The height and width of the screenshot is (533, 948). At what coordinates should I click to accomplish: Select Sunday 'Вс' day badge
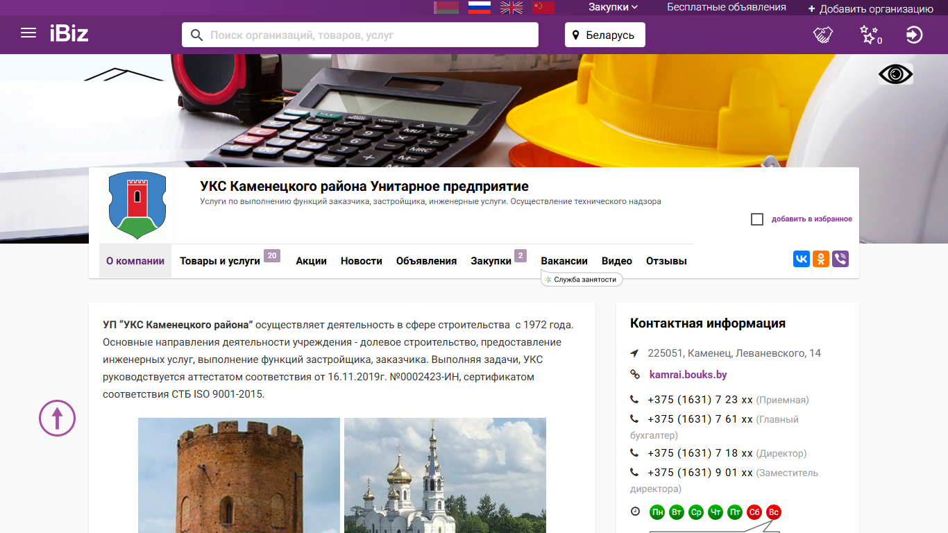point(774,513)
